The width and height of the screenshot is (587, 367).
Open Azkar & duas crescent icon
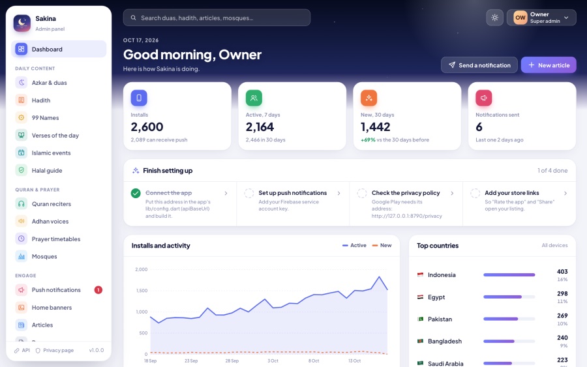[22, 82]
